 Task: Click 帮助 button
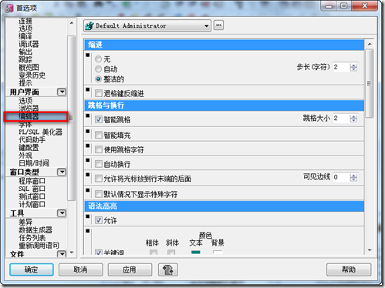coord(349,270)
